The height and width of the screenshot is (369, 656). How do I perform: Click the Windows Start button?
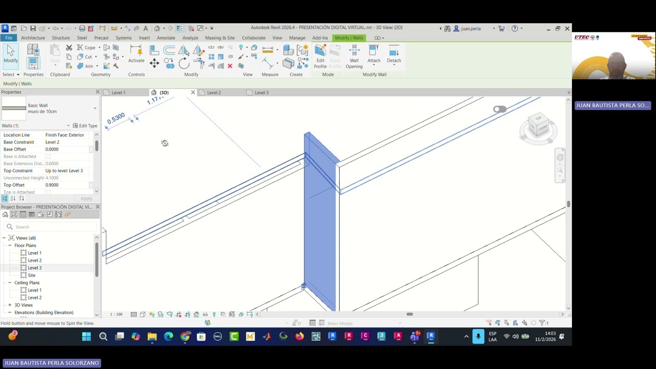[87, 336]
